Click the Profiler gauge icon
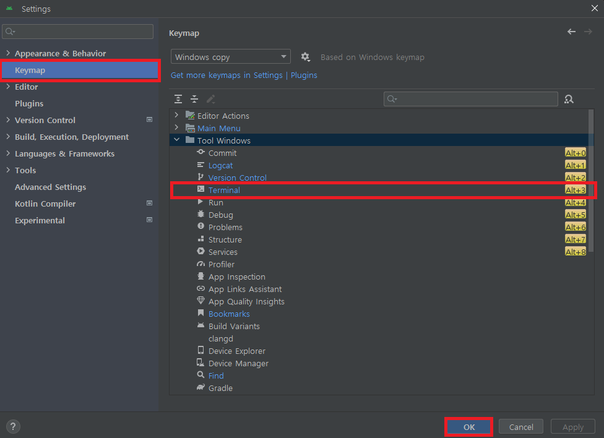 tap(201, 264)
